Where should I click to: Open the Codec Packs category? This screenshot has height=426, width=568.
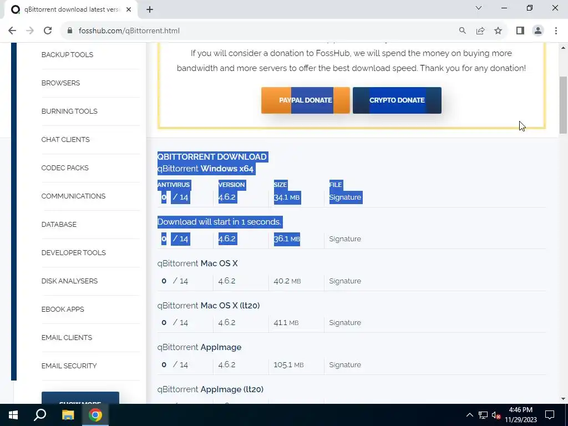point(65,168)
